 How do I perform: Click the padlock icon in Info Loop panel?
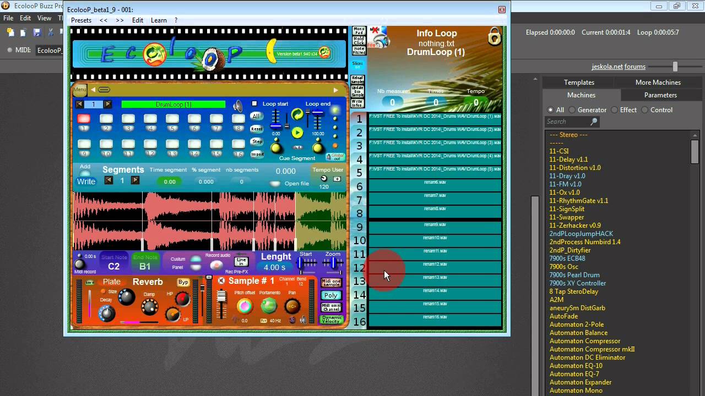pos(494,37)
